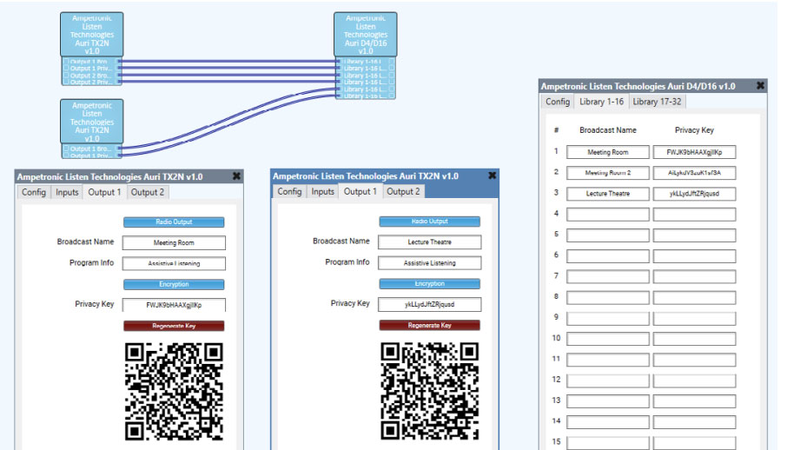Regenerate the key for Lecture Theatre output

pyautogui.click(x=429, y=325)
